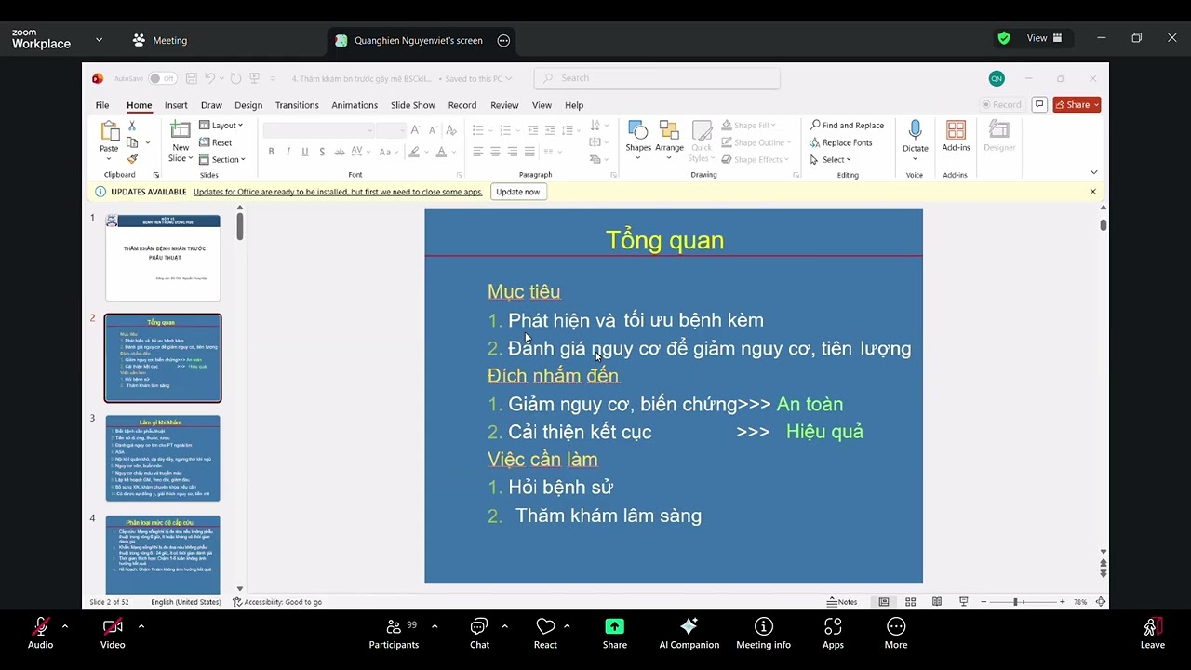Expand Participants options arrow
The image size is (1191, 670).
tap(435, 626)
